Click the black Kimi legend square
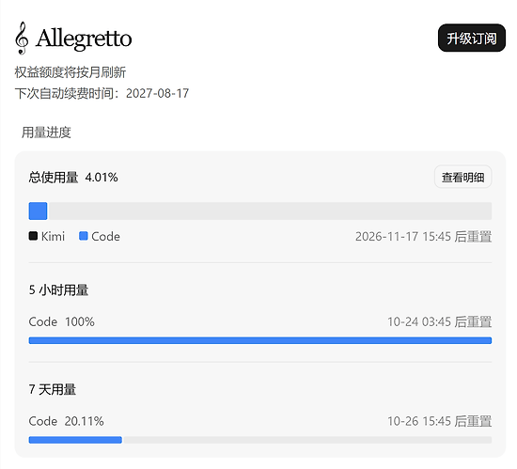Viewport: 517px width, 469px height. coord(33,236)
